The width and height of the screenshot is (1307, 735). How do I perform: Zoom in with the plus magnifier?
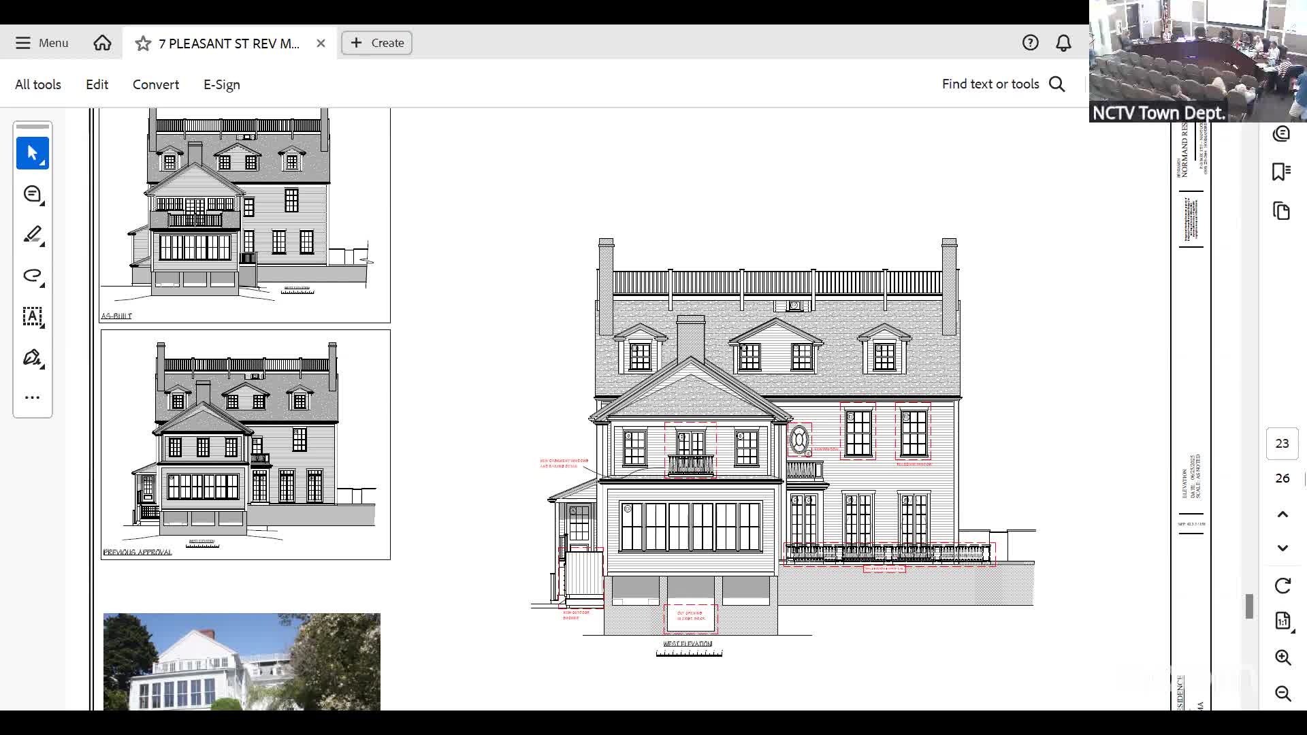click(1282, 657)
